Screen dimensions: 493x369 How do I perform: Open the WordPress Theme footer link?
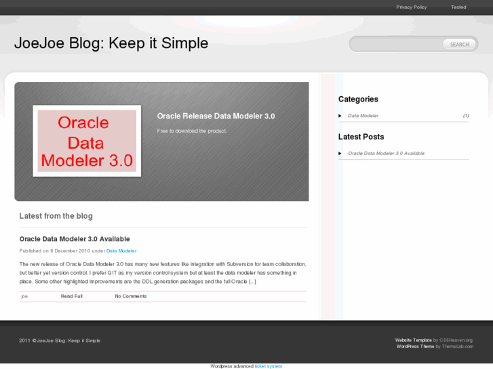(x=415, y=347)
